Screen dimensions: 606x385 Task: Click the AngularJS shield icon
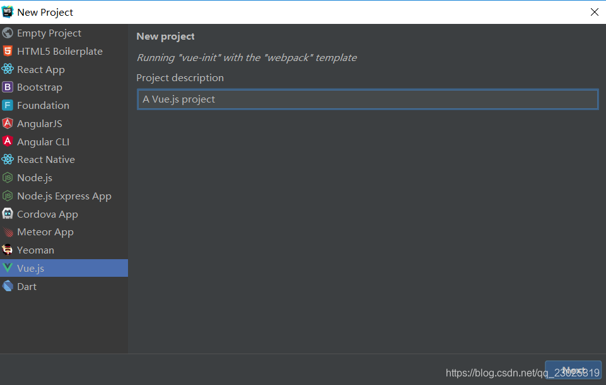pyautogui.click(x=8, y=123)
